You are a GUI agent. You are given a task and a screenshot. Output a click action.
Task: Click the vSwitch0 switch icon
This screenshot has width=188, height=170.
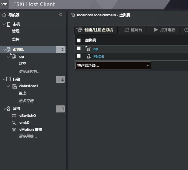point(14,116)
